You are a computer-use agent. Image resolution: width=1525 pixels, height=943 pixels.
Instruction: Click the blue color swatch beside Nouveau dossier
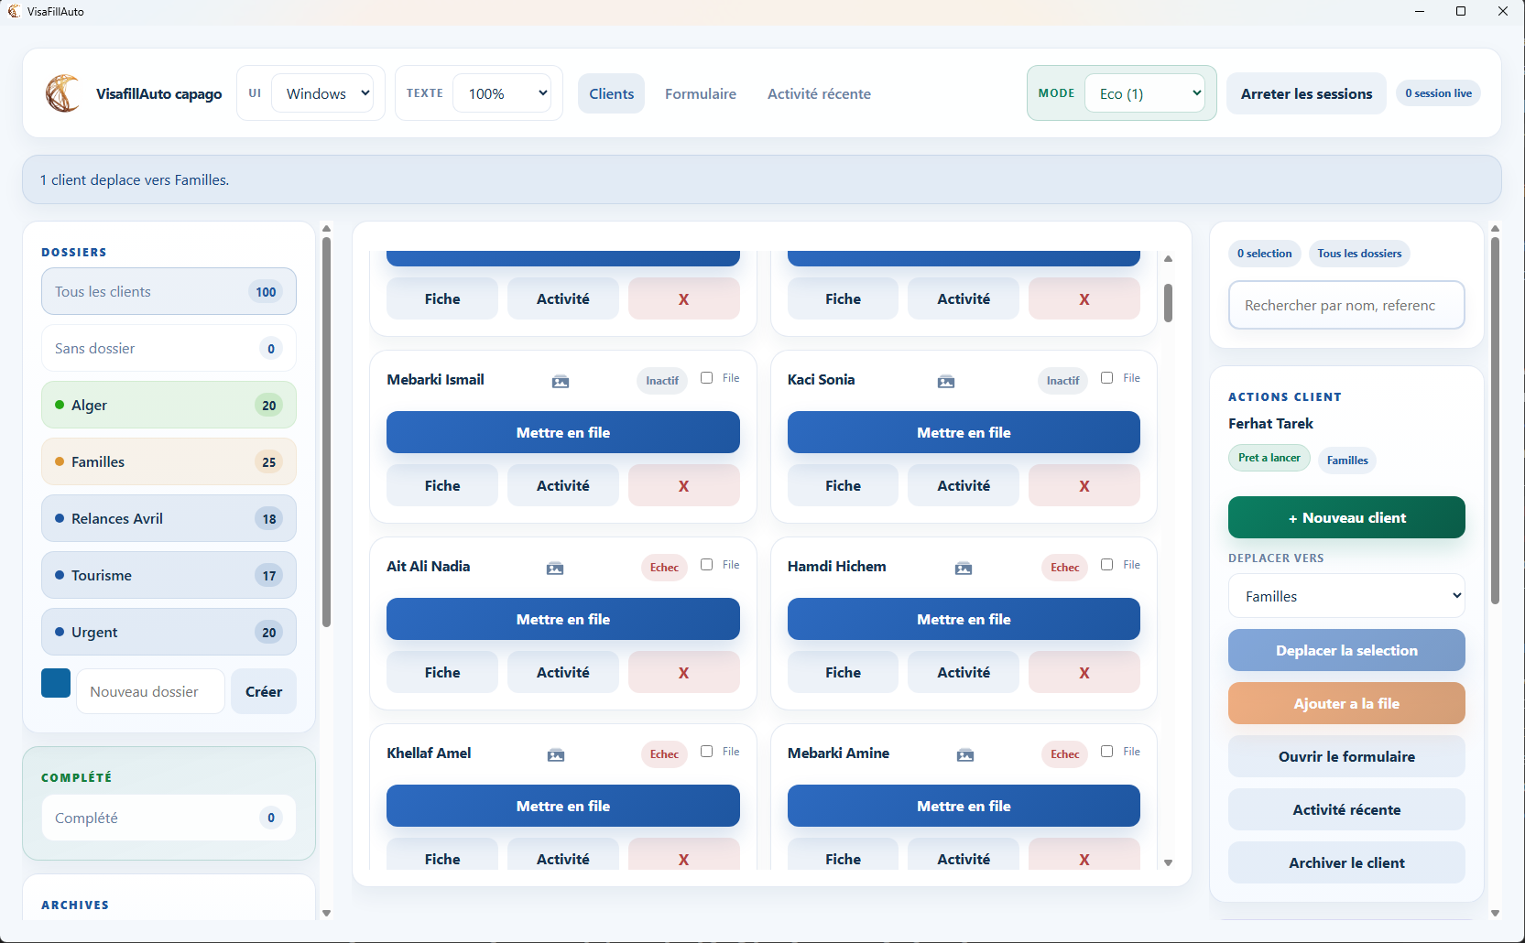click(x=56, y=683)
